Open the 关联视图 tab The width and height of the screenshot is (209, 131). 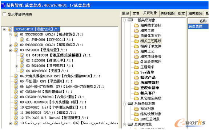point(168,13)
